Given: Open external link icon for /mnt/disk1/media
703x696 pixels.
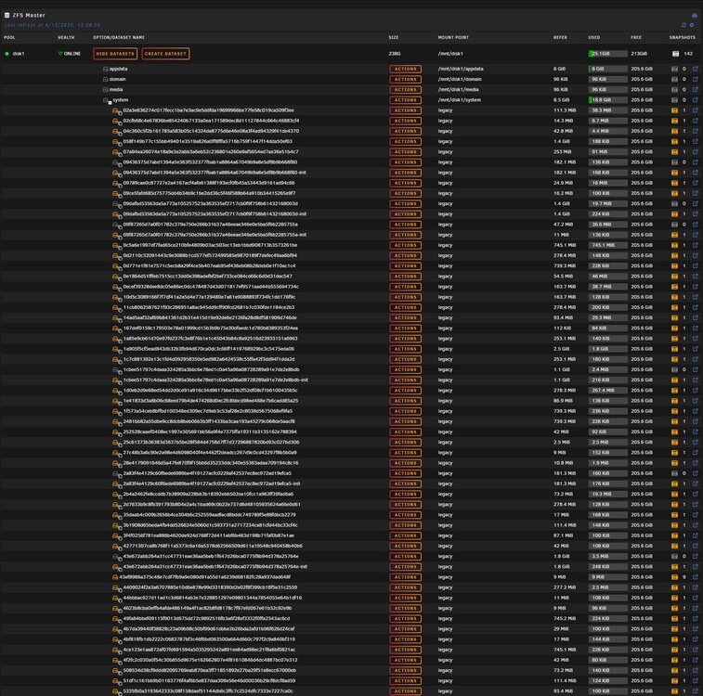Looking at the screenshot, I should tap(695, 90).
